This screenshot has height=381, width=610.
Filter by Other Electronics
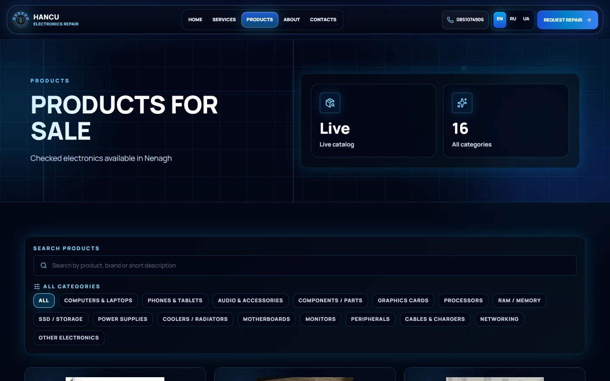pos(69,338)
